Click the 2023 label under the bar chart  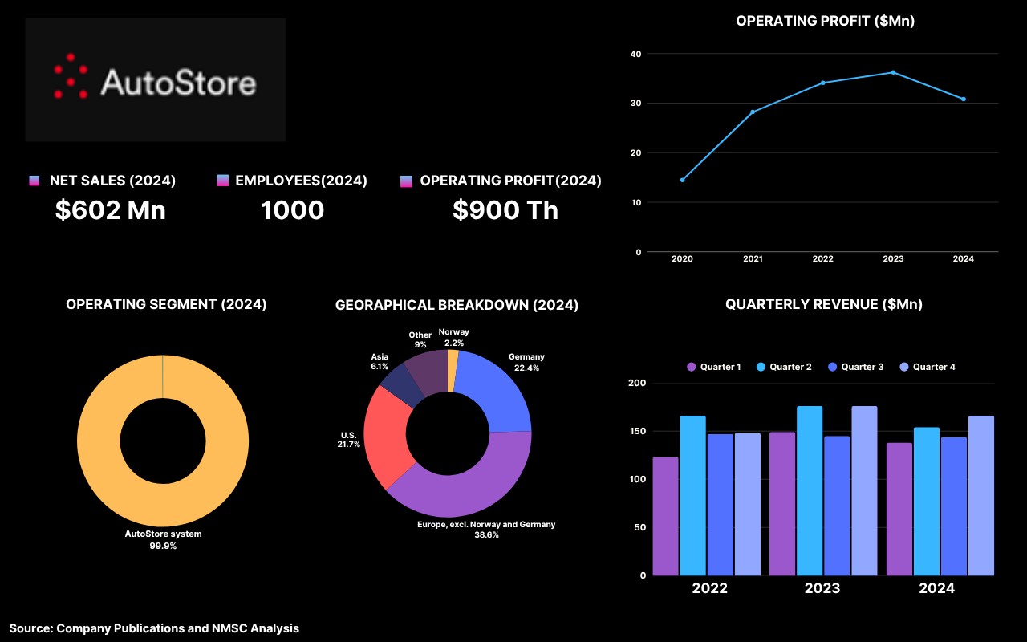[822, 588]
